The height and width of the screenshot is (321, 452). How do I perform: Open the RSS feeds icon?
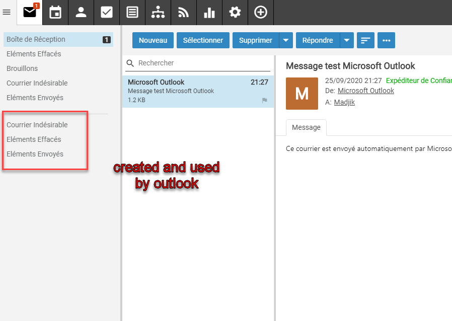184,12
